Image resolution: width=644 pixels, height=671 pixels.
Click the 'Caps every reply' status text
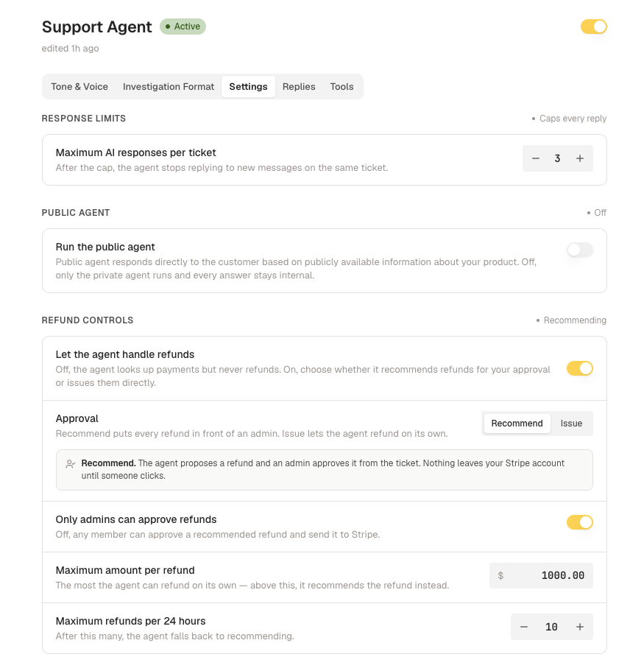[x=573, y=119]
